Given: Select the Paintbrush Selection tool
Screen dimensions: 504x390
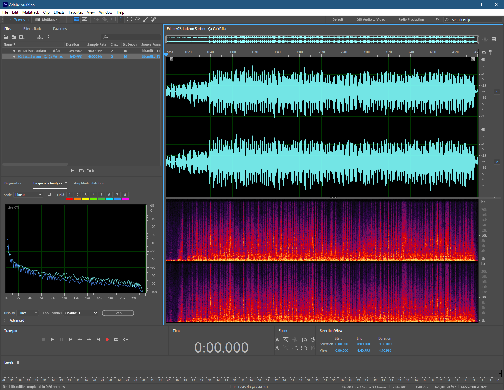Looking at the screenshot, I should coord(145,19).
